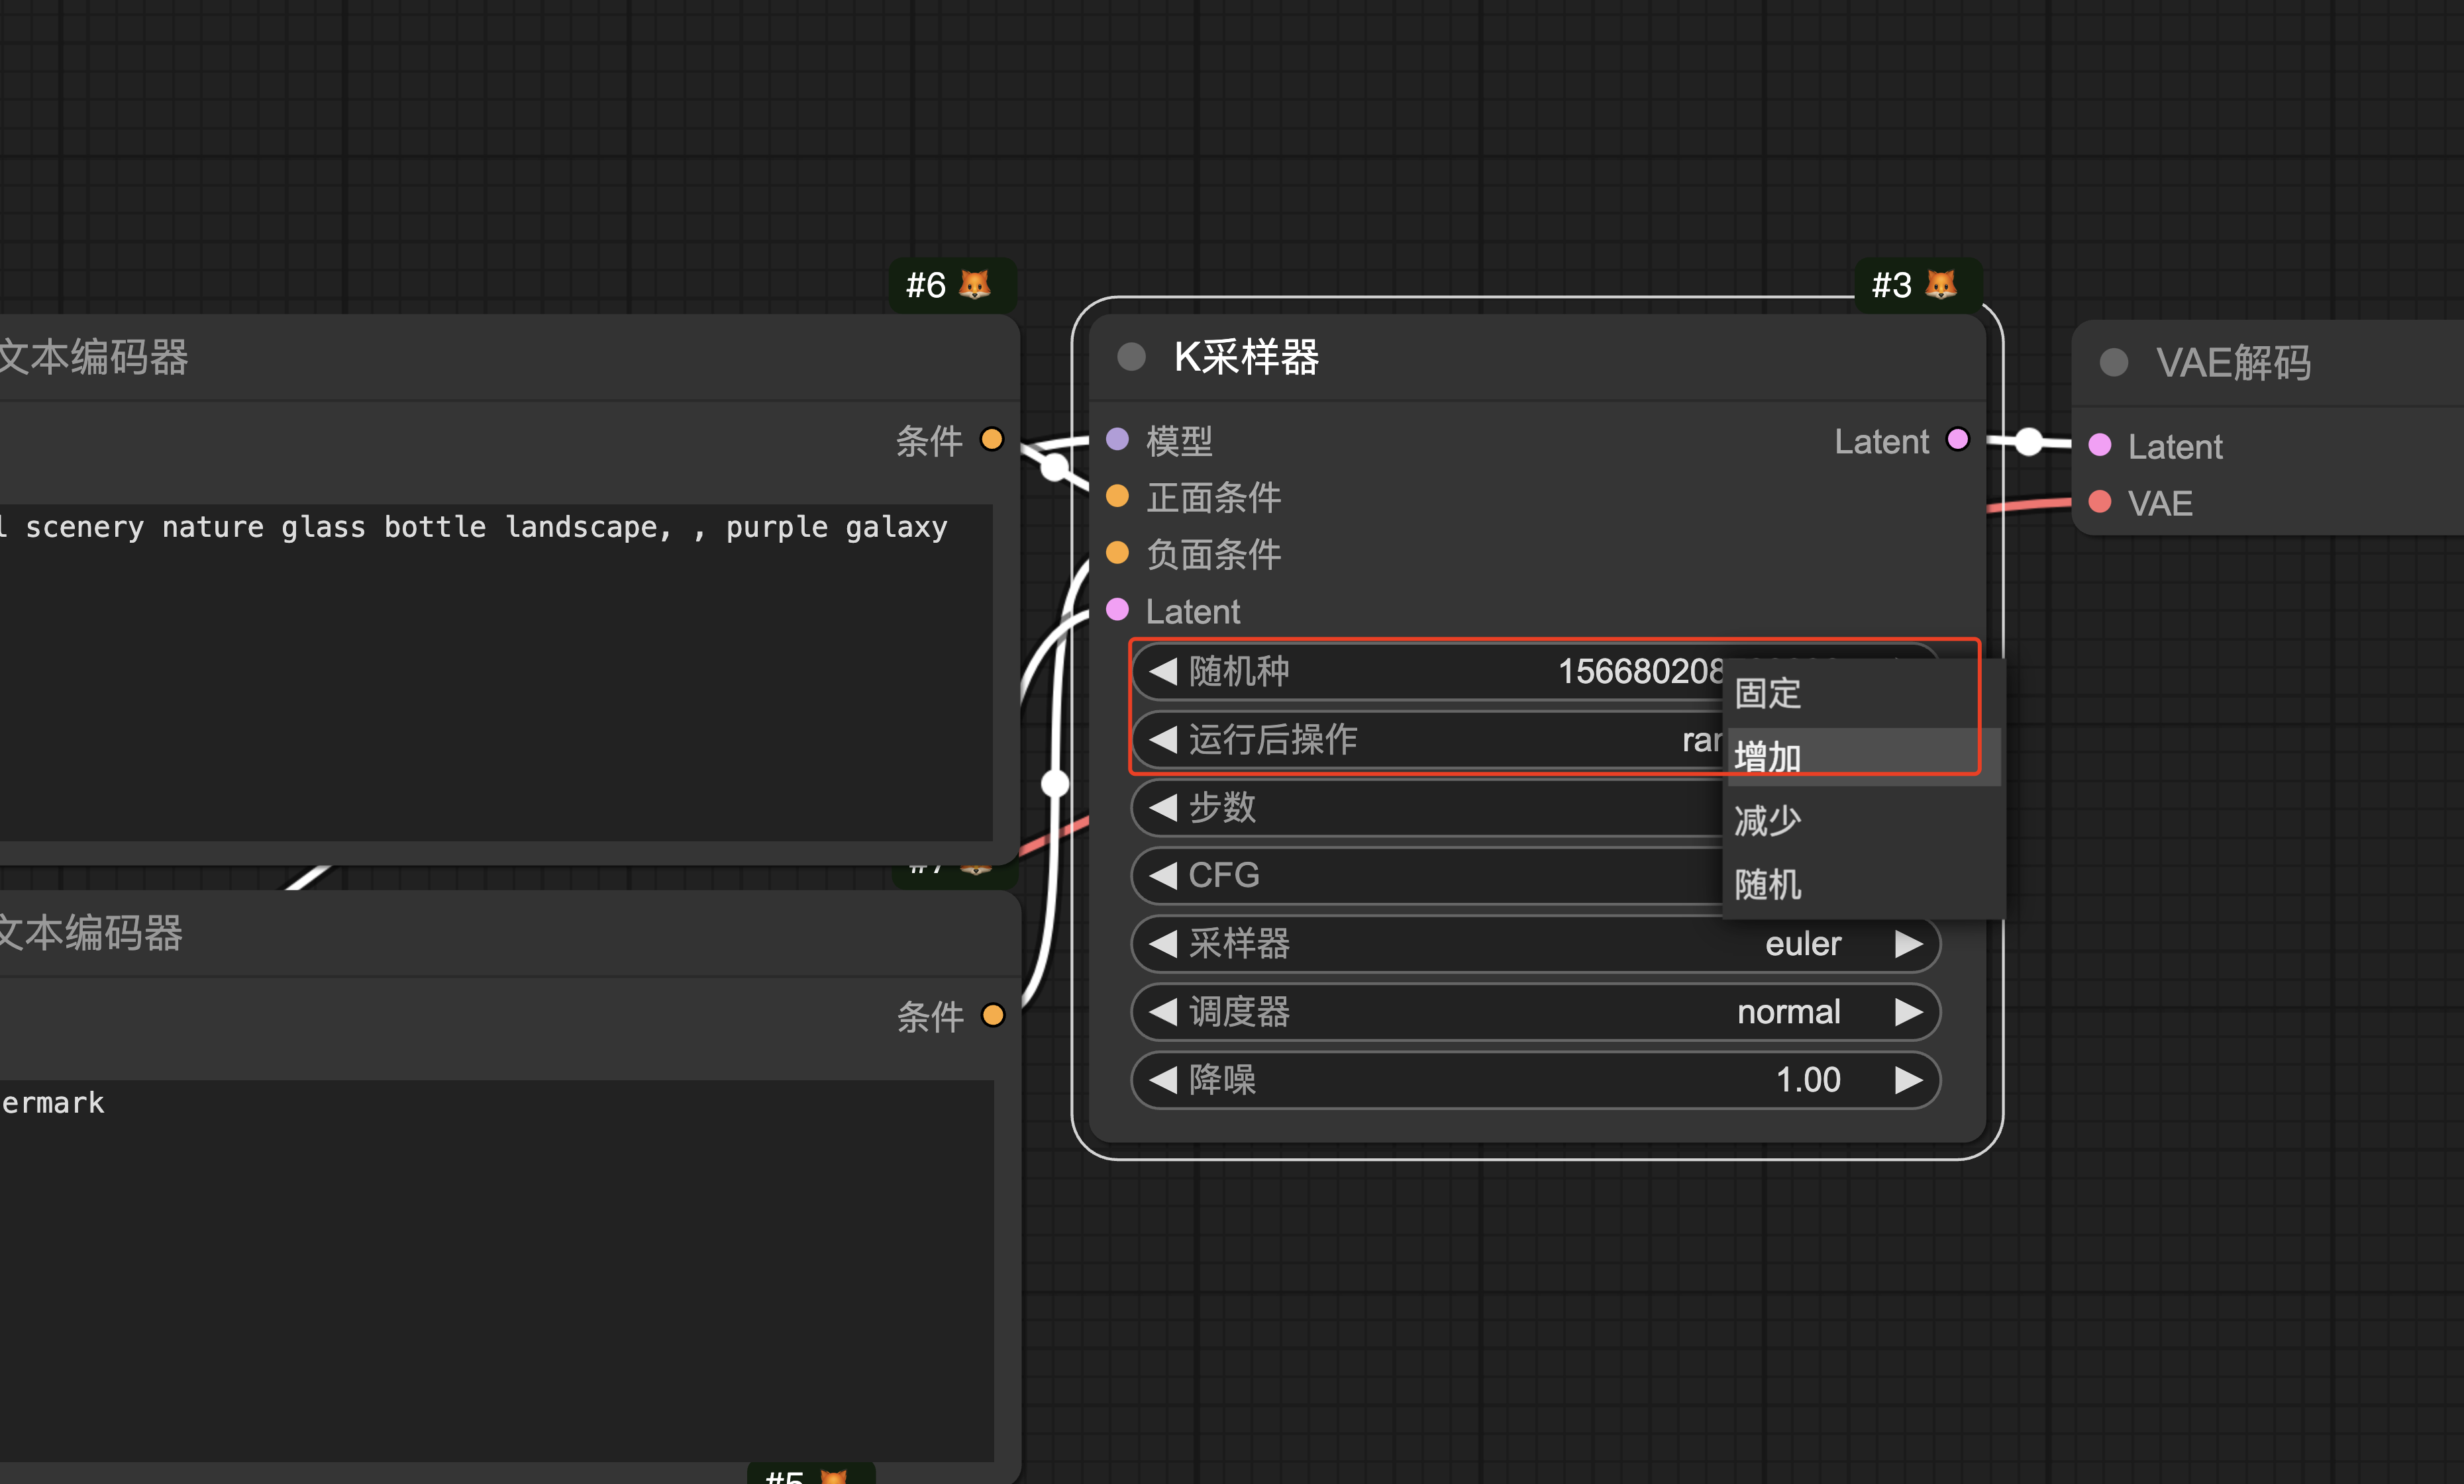
Task: Click the 降噪 value 1.00
Action: 1808,1080
